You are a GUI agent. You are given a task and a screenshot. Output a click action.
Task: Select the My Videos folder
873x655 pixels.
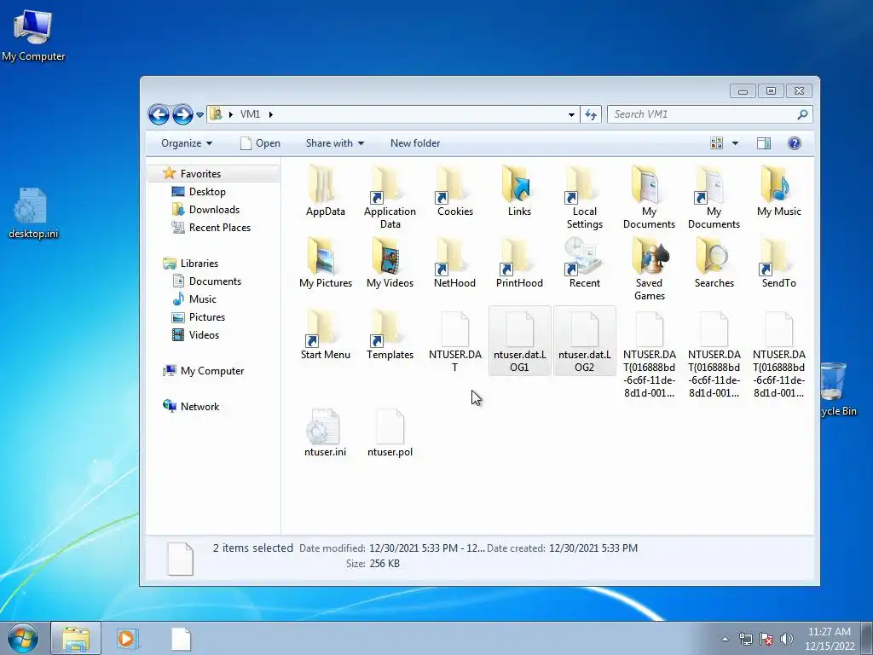(390, 263)
